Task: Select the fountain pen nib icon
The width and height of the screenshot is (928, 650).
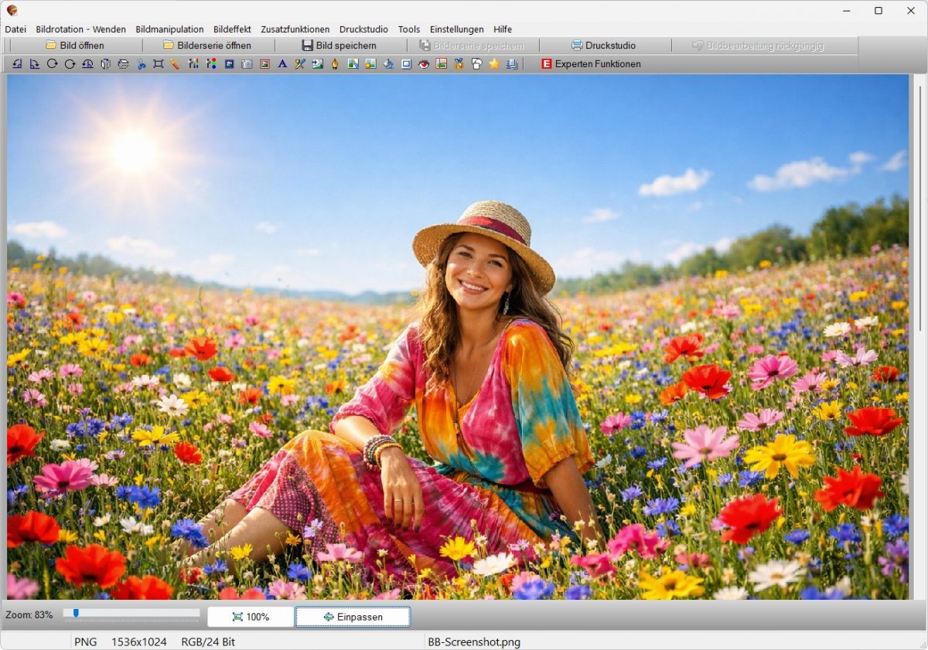Action: pyautogui.click(x=335, y=64)
